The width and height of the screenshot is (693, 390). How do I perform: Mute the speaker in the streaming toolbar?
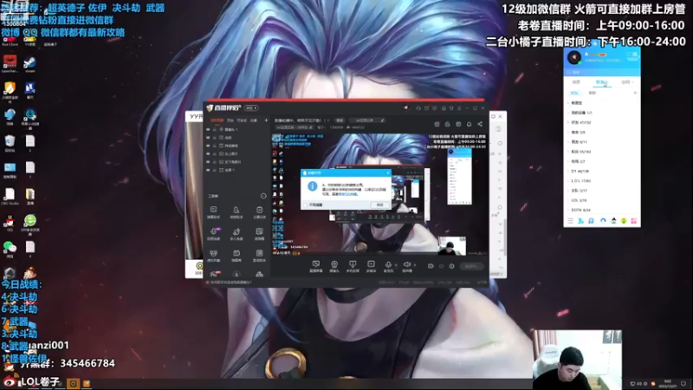(406, 266)
